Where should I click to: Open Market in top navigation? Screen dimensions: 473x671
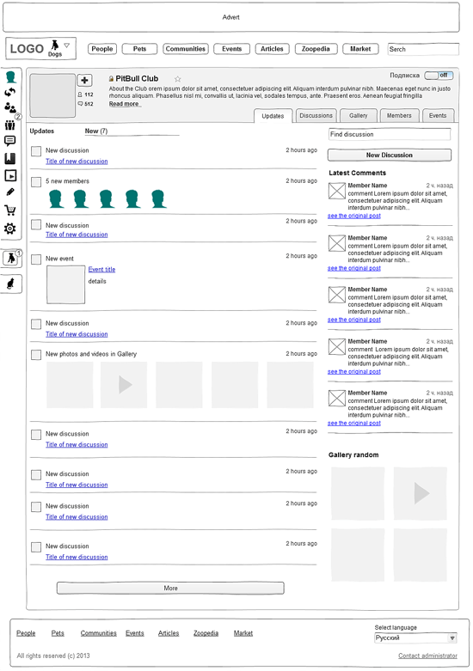[360, 49]
